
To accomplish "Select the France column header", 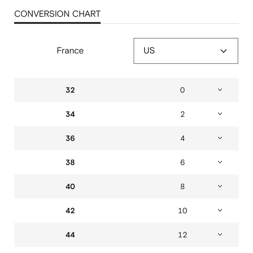I will (70, 51).
